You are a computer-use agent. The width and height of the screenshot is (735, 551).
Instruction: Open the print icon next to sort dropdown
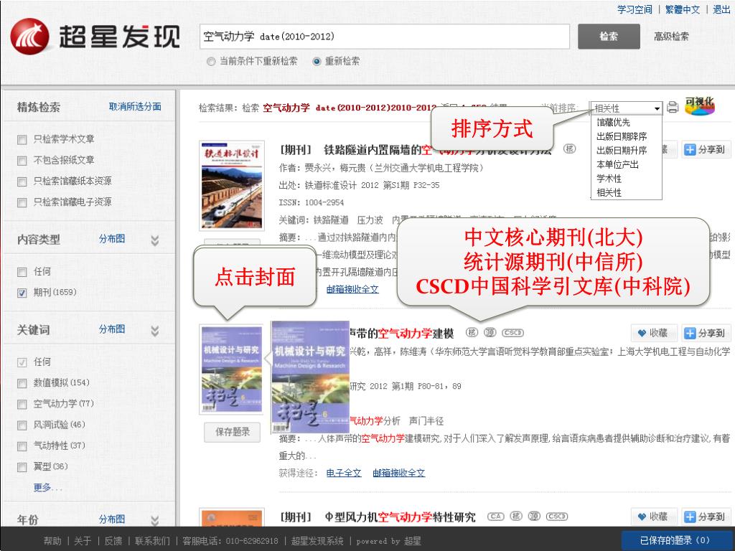click(x=673, y=108)
